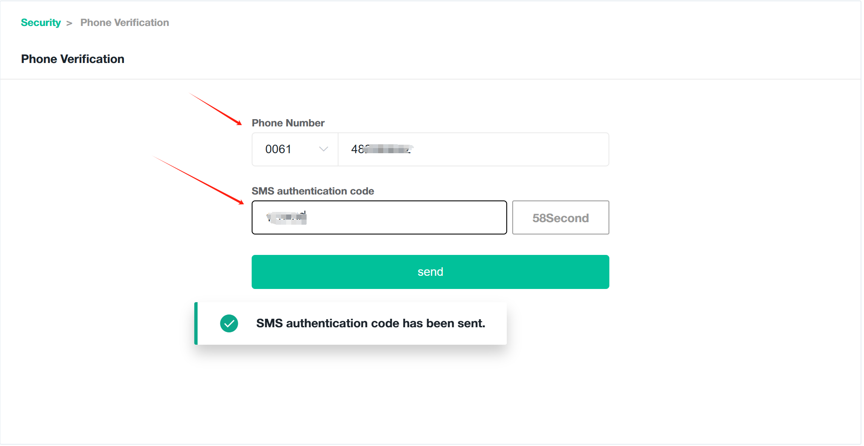Click empty right side of SMS code input
This screenshot has width=864, height=446.
447,217
